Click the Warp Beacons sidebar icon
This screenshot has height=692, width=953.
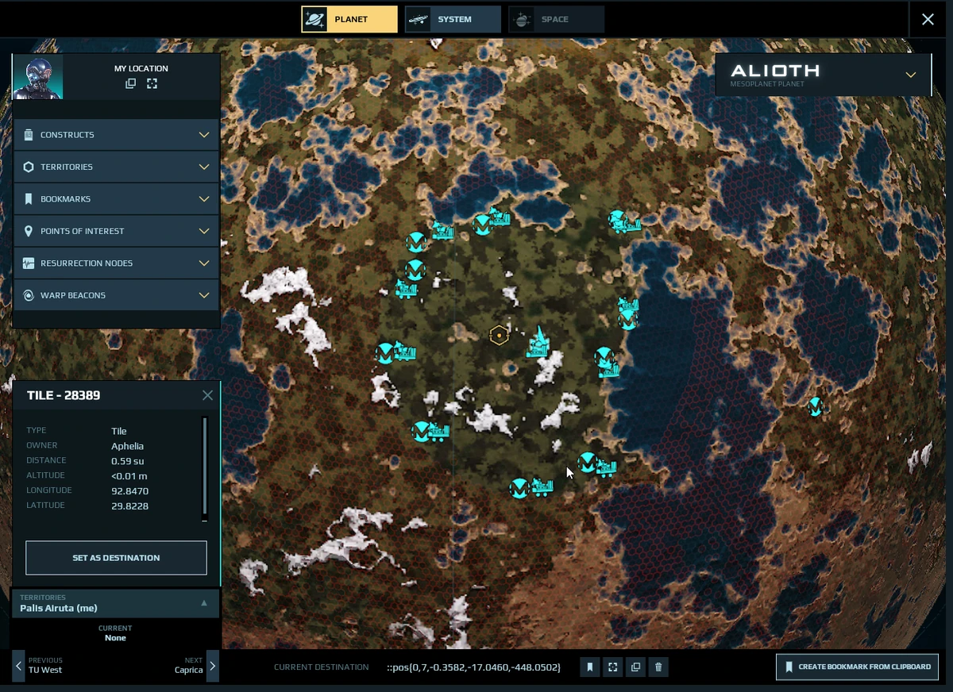[29, 294]
